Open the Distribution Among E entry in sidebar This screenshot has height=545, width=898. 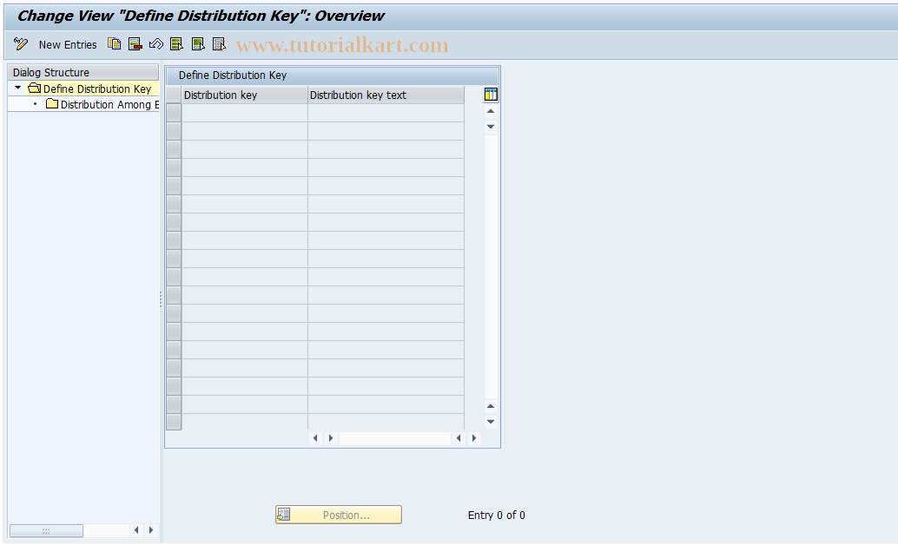pyautogui.click(x=109, y=104)
